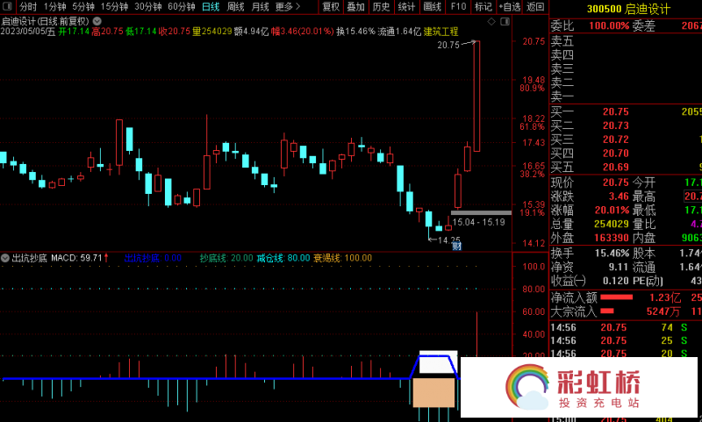
Task: Click the 返回 back button
Action: tap(535, 7)
